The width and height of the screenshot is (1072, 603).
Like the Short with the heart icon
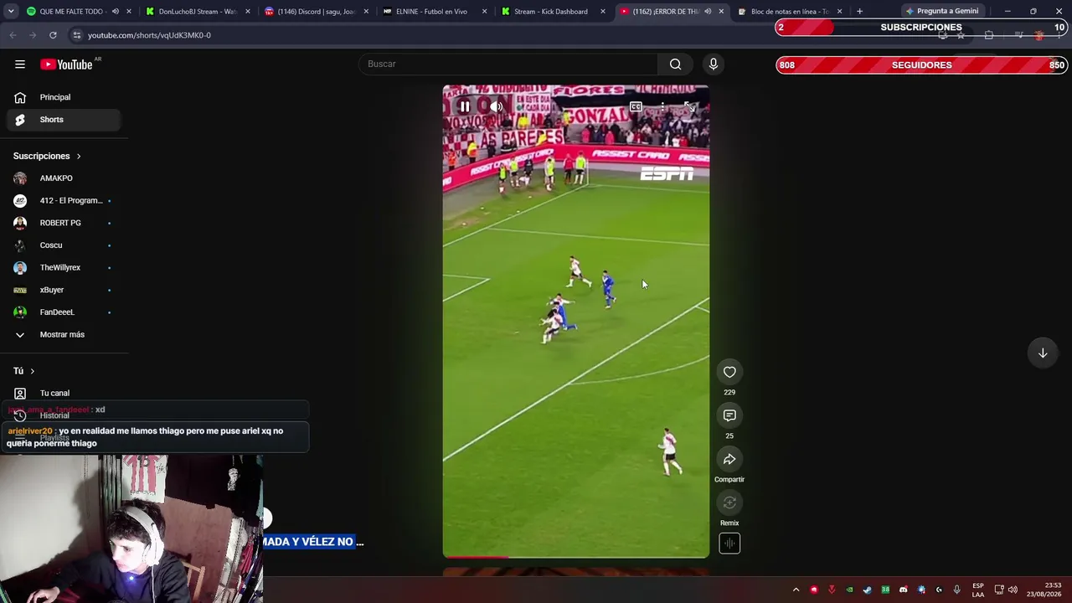pyautogui.click(x=729, y=372)
